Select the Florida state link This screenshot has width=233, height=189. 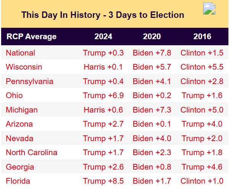point(18,181)
